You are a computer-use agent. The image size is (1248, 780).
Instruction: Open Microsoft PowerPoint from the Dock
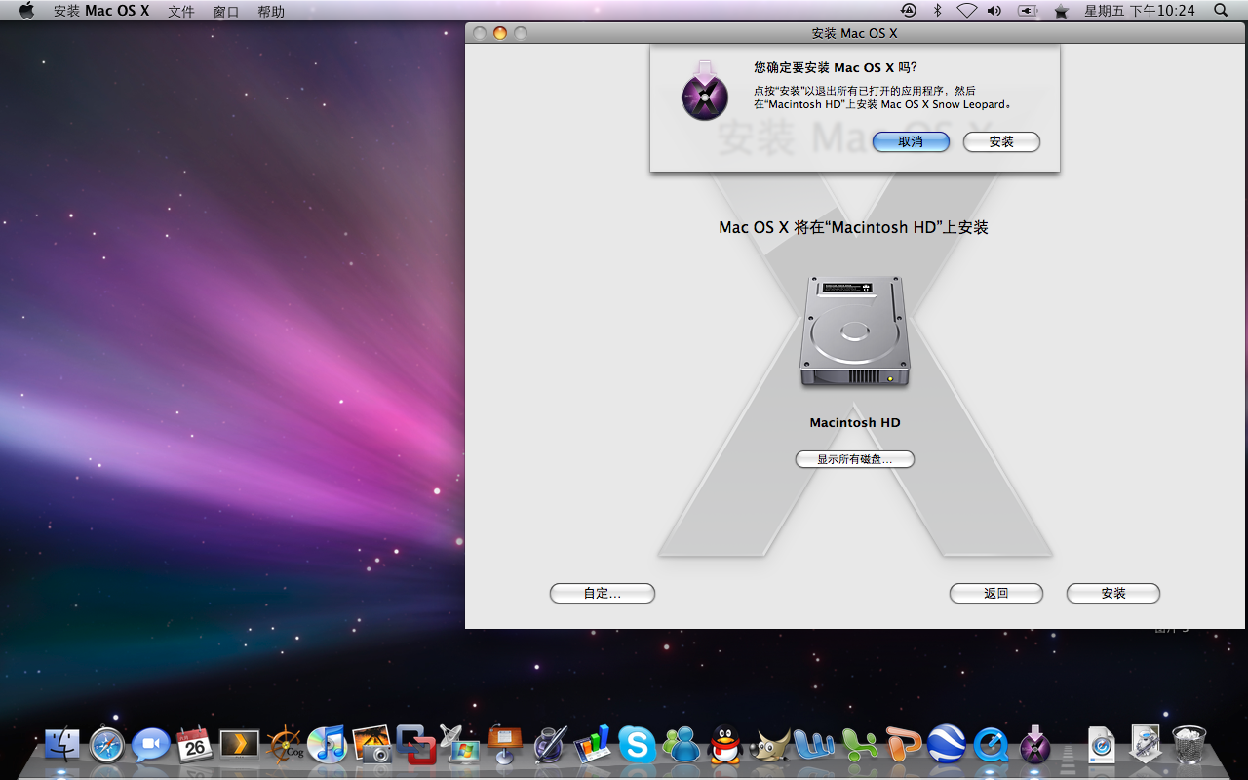pyautogui.click(x=903, y=745)
